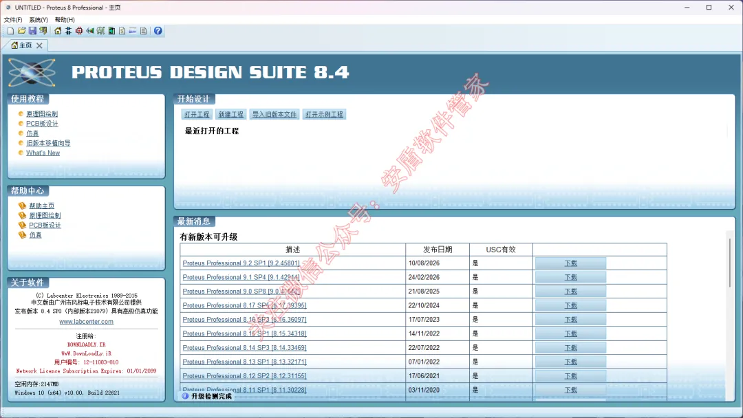This screenshot has height=418, width=743.
Task: Open the 系统(Y) menu
Action: point(39,20)
